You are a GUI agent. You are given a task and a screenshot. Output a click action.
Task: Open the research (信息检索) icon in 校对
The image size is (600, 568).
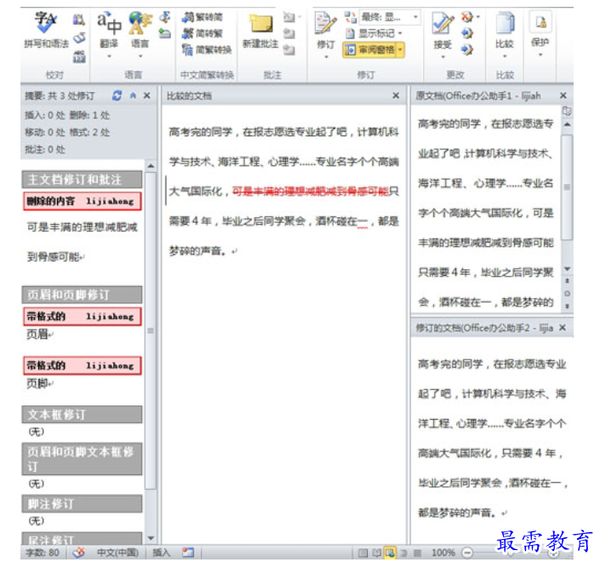click(79, 19)
